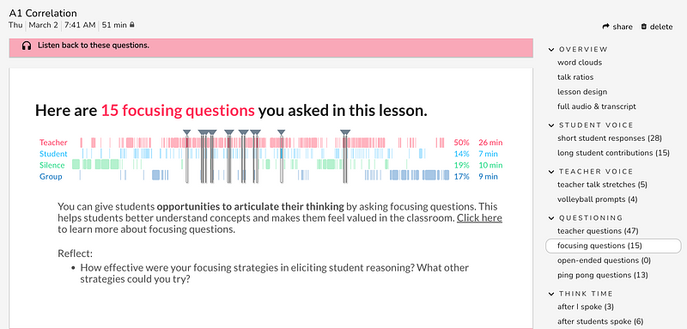Collapse the Teacher Voice section
687x329 pixels.
(x=551, y=172)
